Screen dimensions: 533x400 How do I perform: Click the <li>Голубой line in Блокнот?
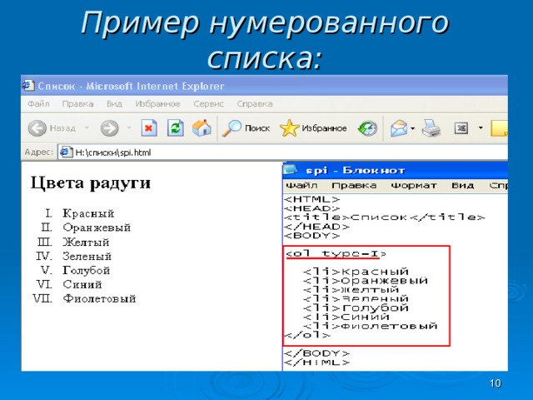point(356,307)
